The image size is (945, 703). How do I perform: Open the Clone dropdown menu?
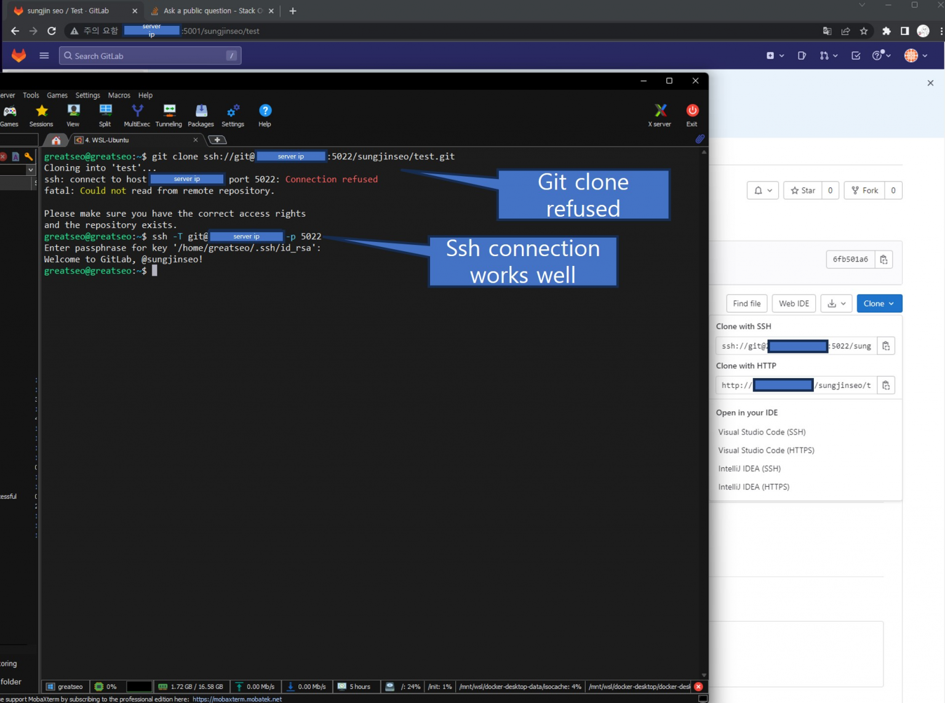coord(879,303)
